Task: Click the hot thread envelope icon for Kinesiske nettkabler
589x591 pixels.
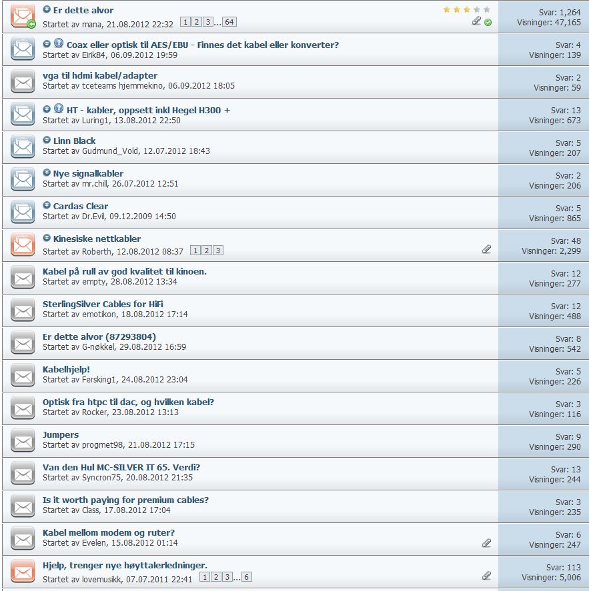Action: tap(23, 245)
